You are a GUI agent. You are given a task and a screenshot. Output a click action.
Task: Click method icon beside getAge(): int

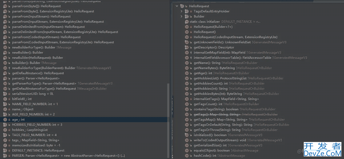click(x=187, y=73)
